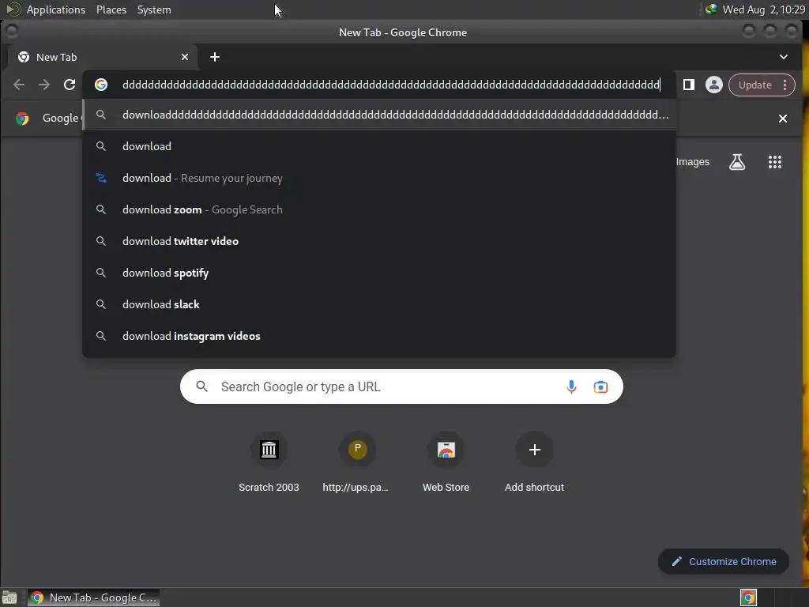Select 'download zoom' suggestion
The image size is (809, 607).
click(379, 209)
